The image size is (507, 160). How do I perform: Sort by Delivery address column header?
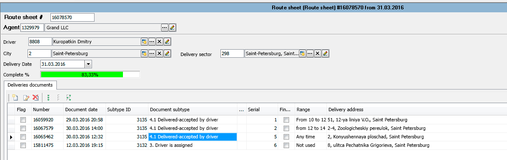tap(417, 110)
